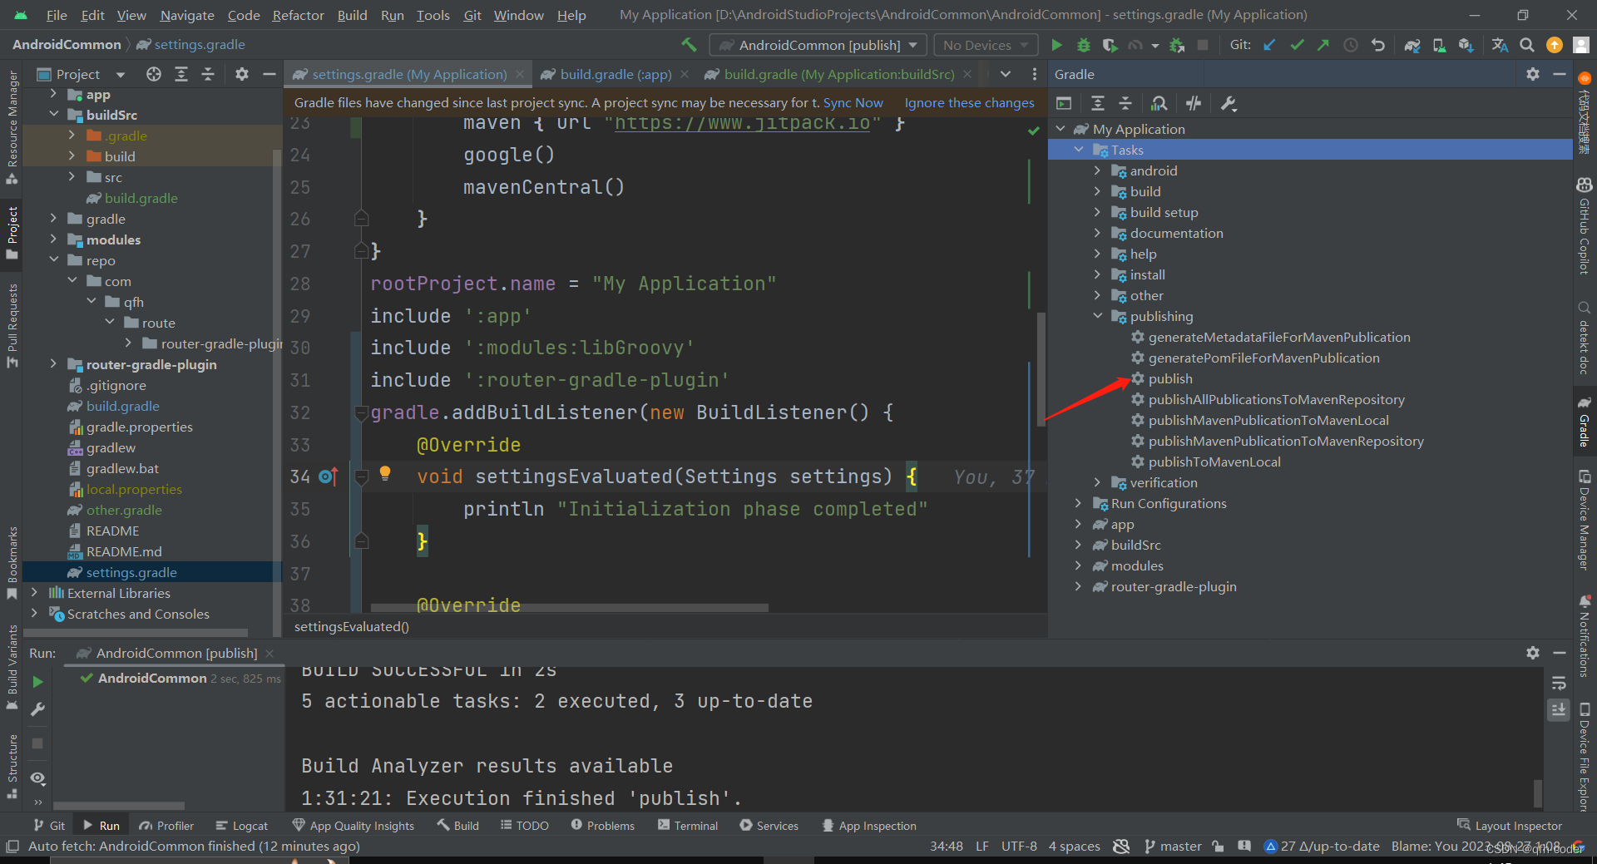Open the Terminal tool window tab
Screen dimensions: 1597x864
(x=688, y=826)
